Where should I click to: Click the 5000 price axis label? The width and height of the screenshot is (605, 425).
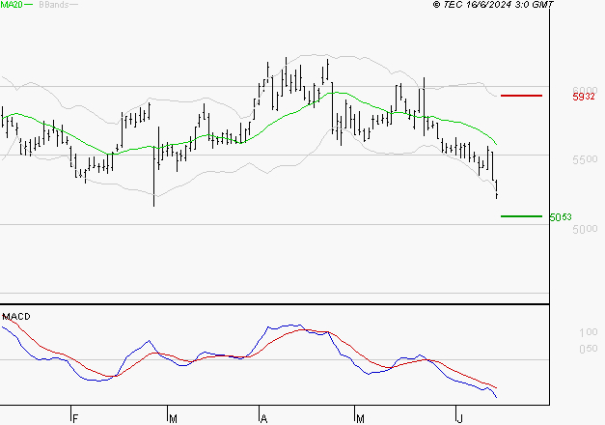coord(585,229)
